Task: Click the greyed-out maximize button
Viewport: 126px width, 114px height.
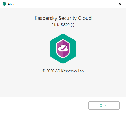Action: pyautogui.click(x=108, y=4)
